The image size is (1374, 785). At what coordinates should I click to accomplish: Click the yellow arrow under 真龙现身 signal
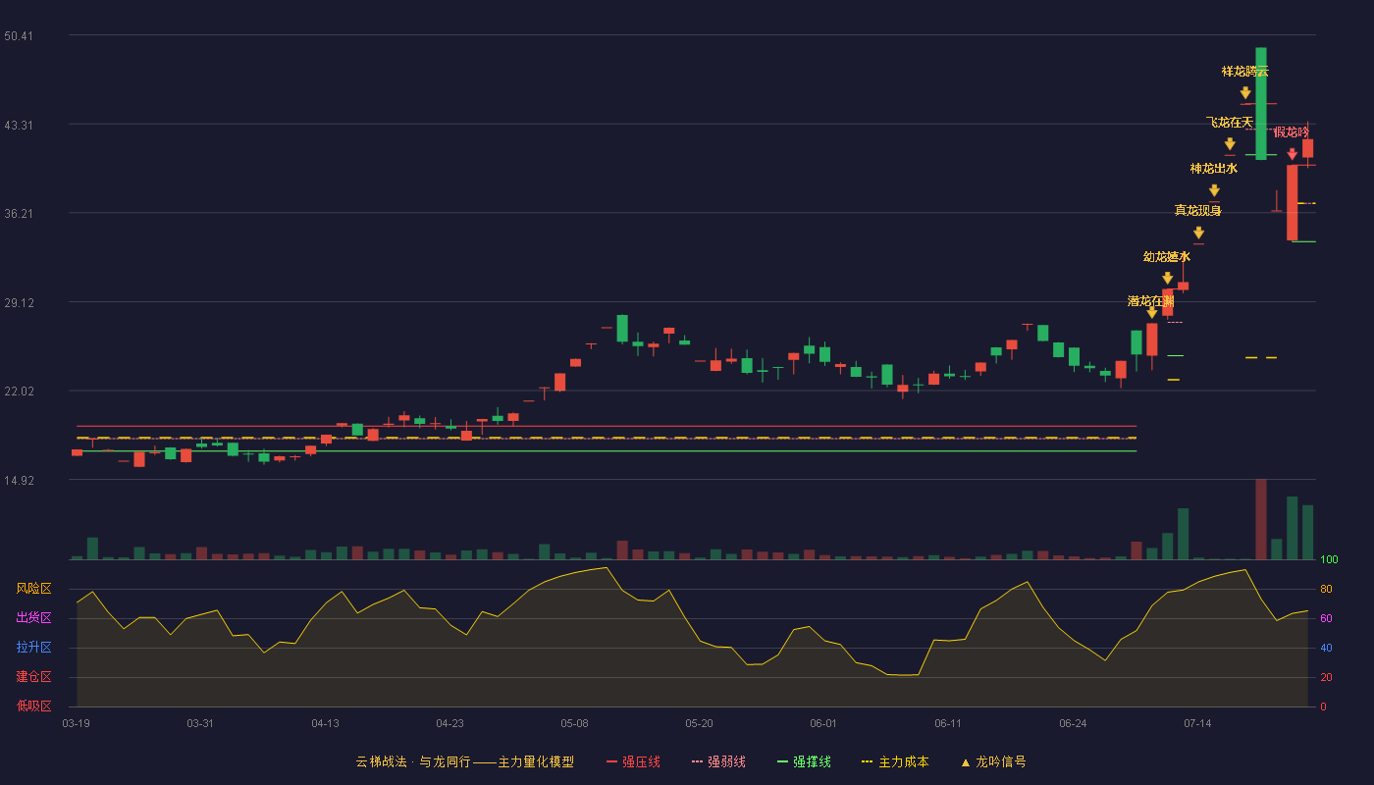click(x=1198, y=233)
